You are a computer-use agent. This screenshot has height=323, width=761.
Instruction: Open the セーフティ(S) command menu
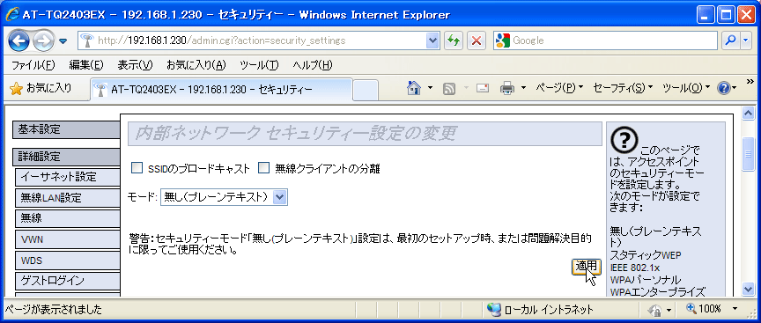624,88
